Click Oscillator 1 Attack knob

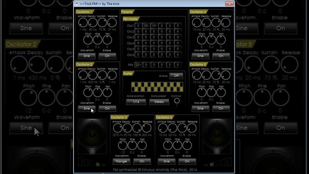(83, 23)
